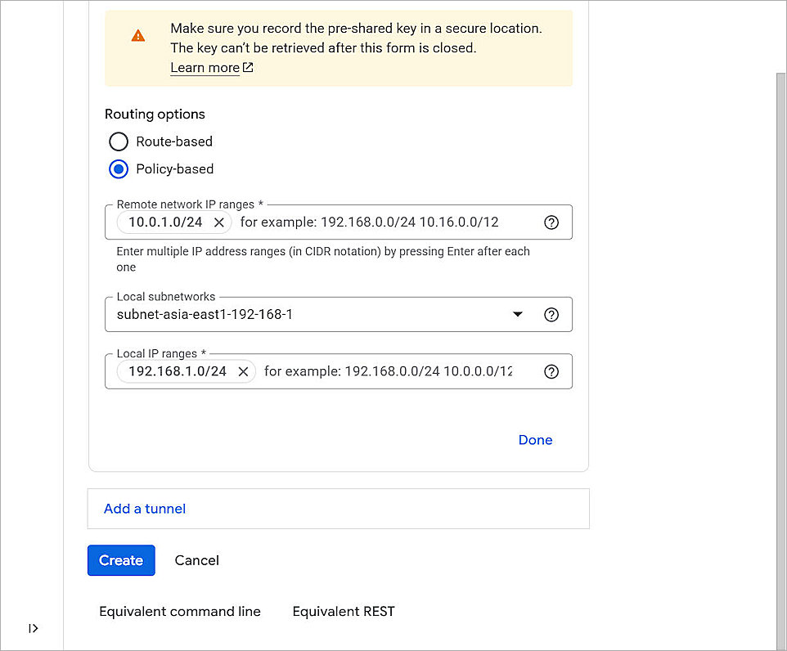This screenshot has height=651, width=787.
Task: Add a tunnel to the configuration
Action: coord(144,509)
